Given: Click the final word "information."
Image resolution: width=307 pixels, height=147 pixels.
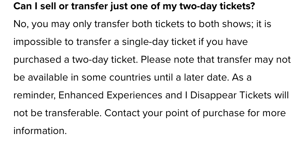Looking at the screenshot, I should tap(40, 131).
